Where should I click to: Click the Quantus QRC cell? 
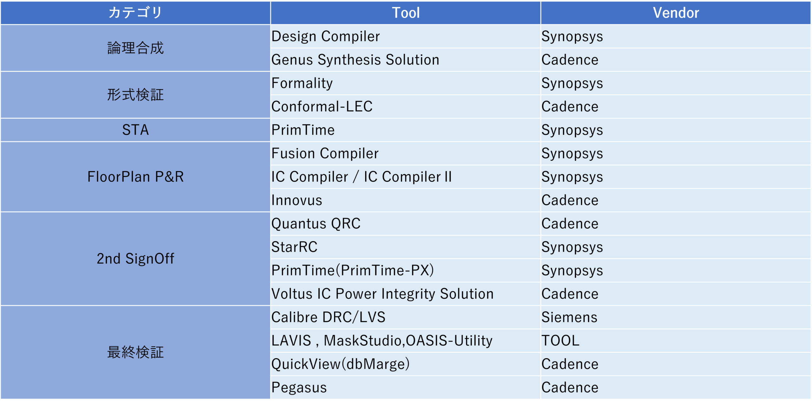[406, 224]
